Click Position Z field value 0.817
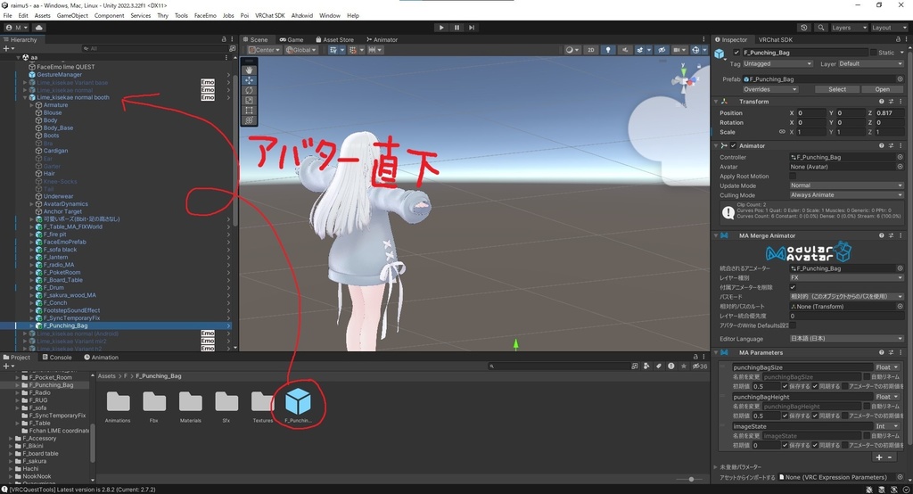The image size is (913, 494). (889, 113)
